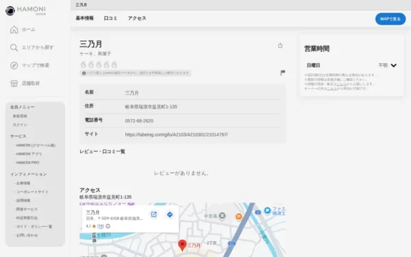
Task: Click the ケーキ、和菓子 category text
Action: pyautogui.click(x=95, y=53)
